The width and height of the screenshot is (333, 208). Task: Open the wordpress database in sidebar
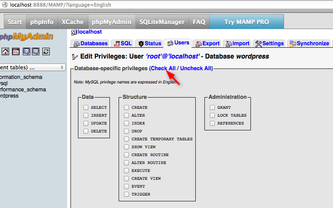point(9,96)
